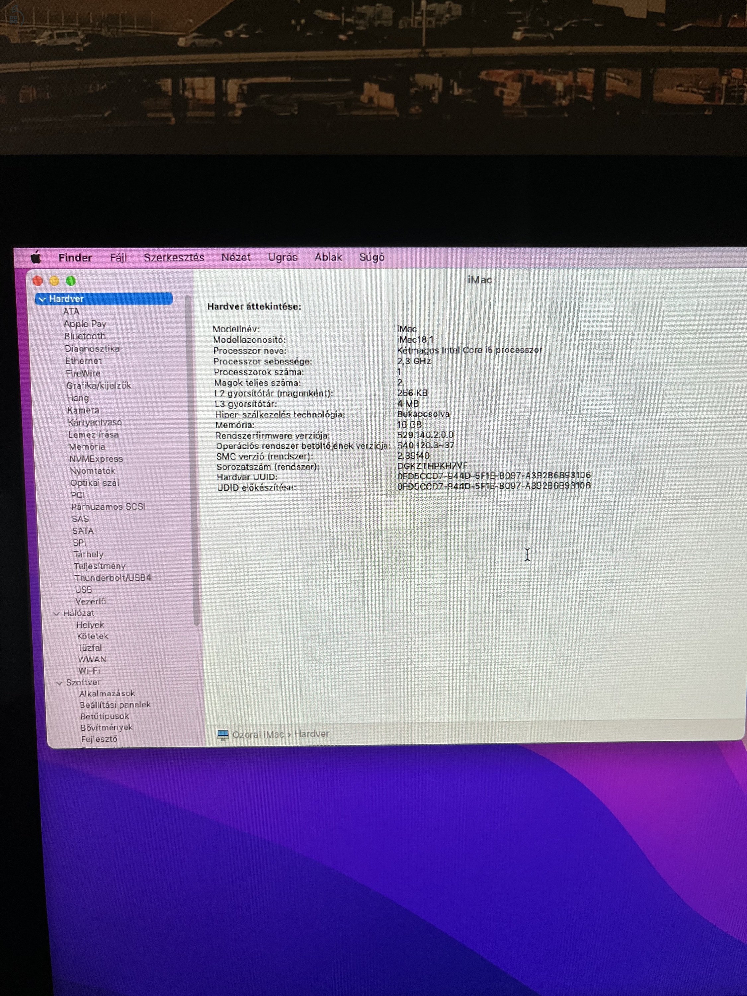747x996 pixels.
Task: Click the processor speed 2,3 GHz
Action: (x=414, y=361)
